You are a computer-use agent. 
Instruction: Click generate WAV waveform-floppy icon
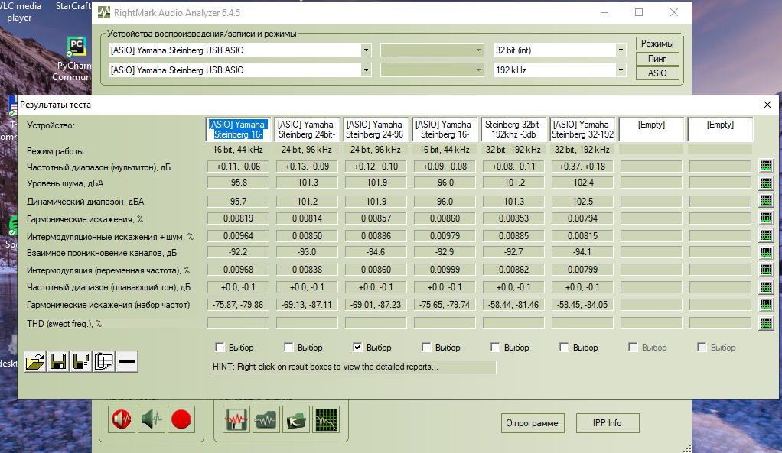coord(236,419)
